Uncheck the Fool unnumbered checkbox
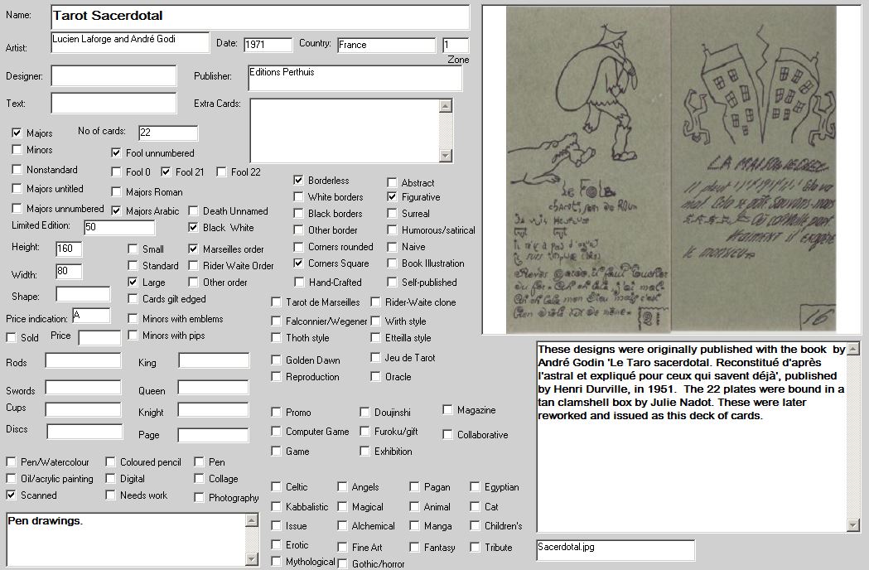869x570 pixels. [x=117, y=152]
